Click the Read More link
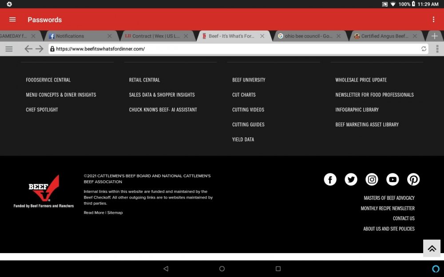 coord(94,213)
